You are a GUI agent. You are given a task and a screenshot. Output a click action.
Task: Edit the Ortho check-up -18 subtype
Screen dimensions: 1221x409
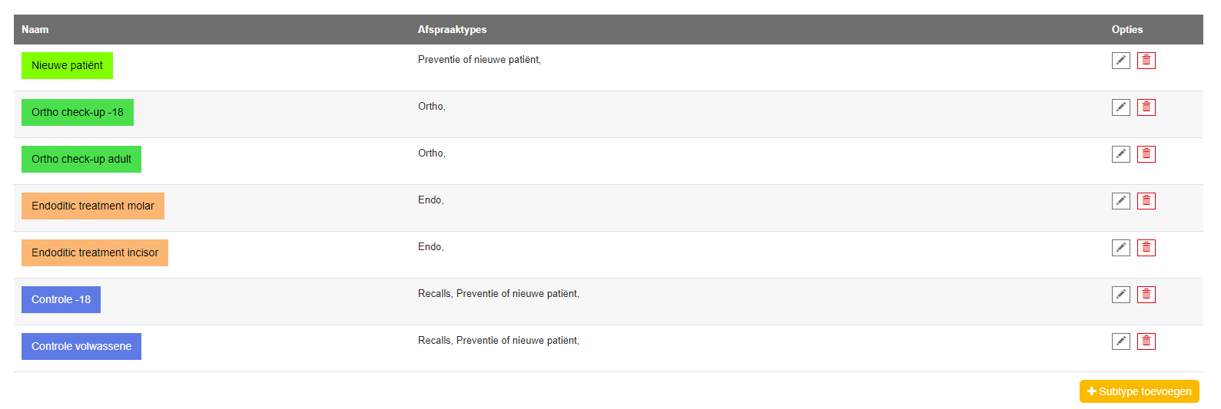1120,107
